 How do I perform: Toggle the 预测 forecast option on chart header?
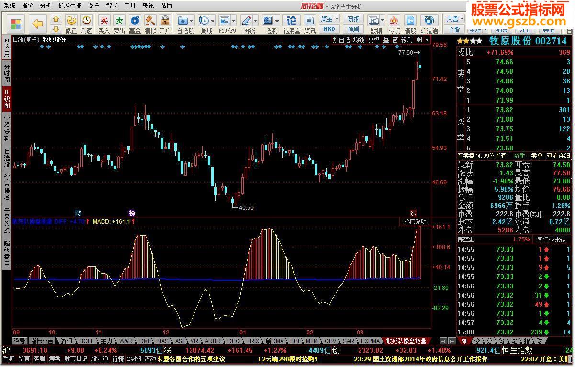[406, 40]
